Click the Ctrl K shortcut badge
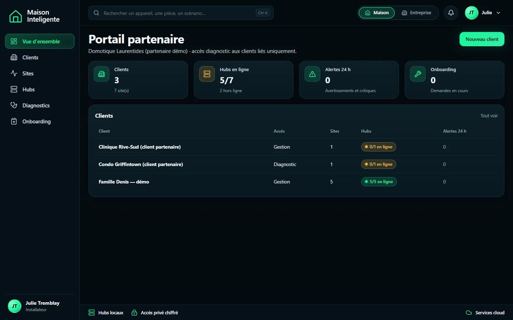Viewport: 513px width, 320px height. point(263,13)
